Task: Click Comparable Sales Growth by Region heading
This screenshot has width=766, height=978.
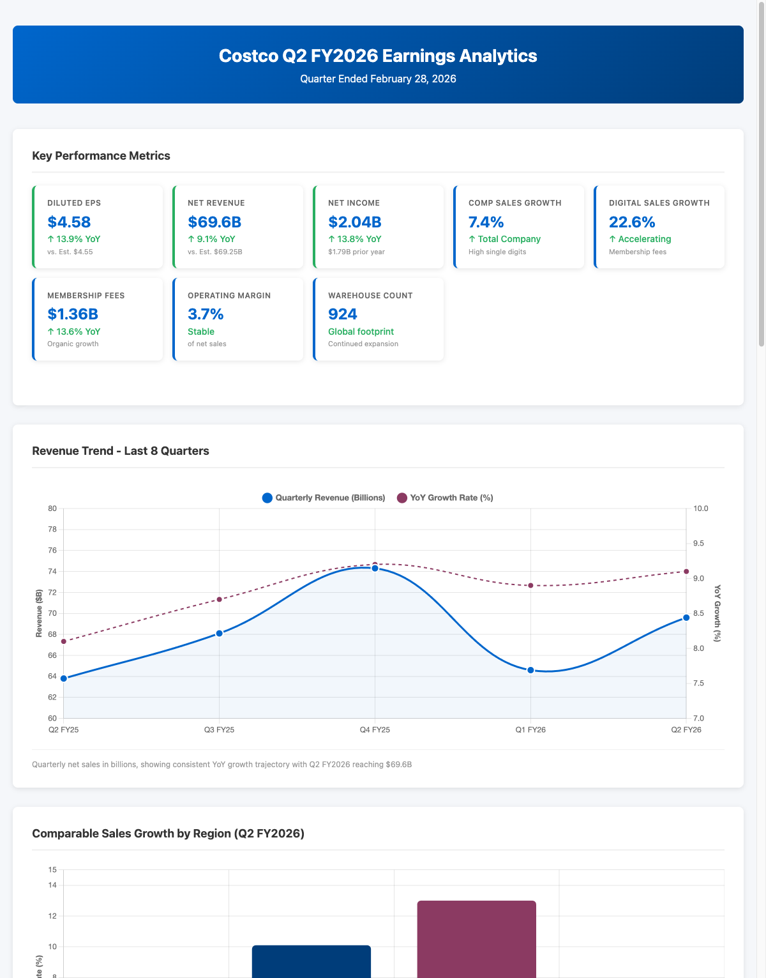Action: (168, 834)
